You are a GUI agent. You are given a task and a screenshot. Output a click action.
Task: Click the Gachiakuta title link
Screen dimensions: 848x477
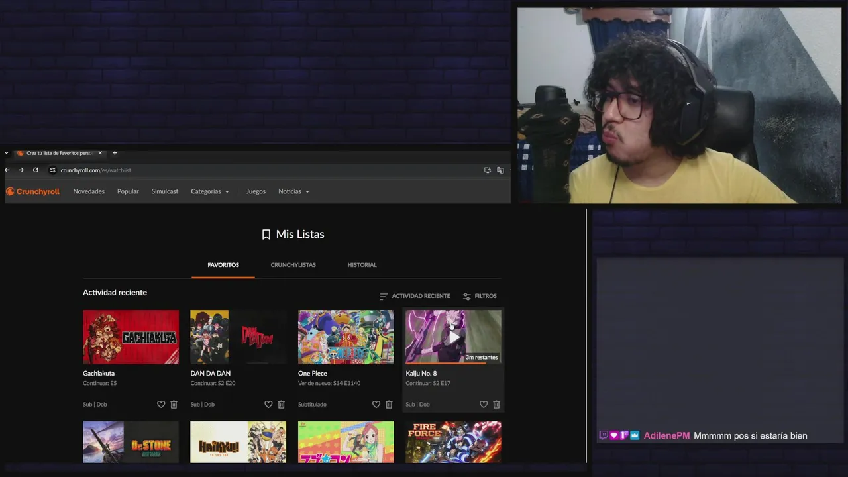pos(99,374)
